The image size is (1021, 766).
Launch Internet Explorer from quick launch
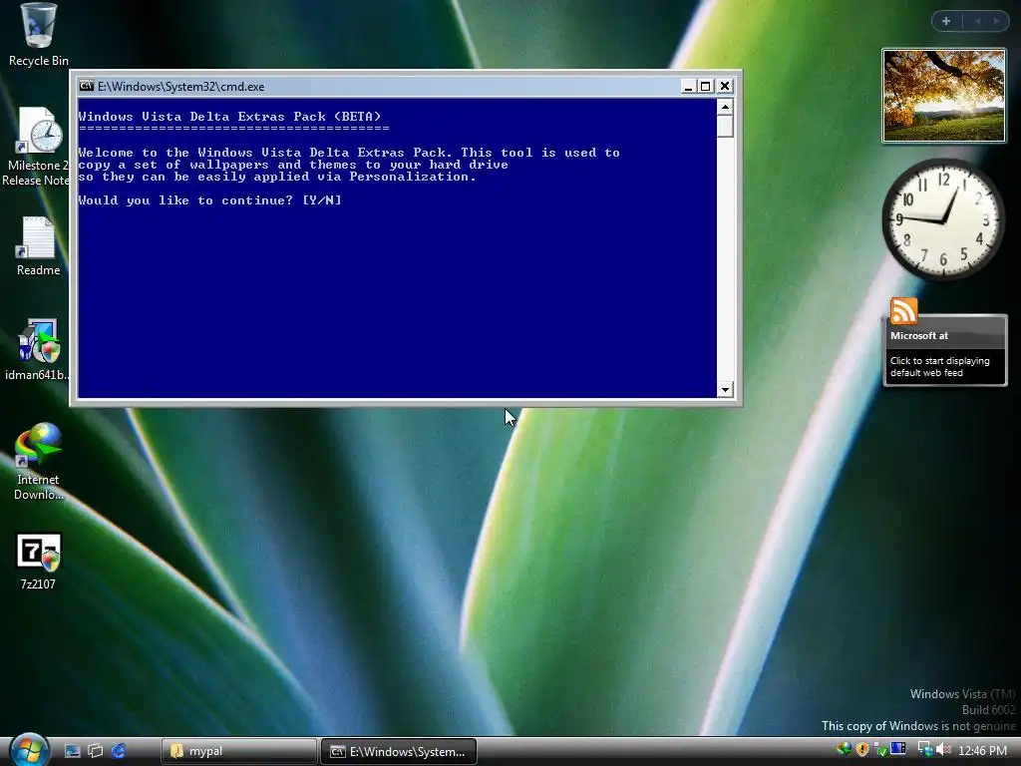point(118,751)
